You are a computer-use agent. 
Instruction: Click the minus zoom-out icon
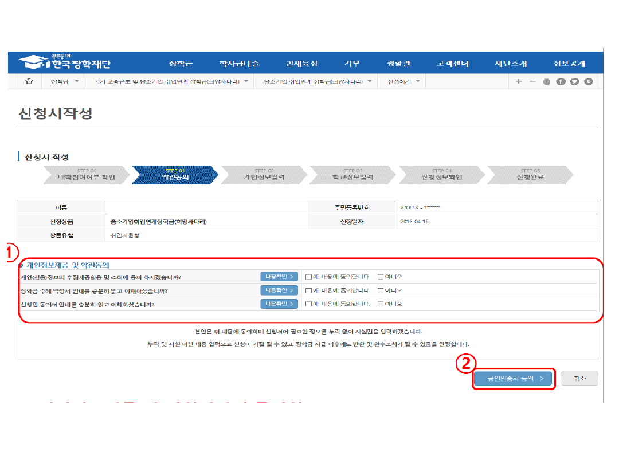532,82
